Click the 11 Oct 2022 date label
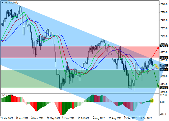The image size is (169, 121). [x=146, y=118]
